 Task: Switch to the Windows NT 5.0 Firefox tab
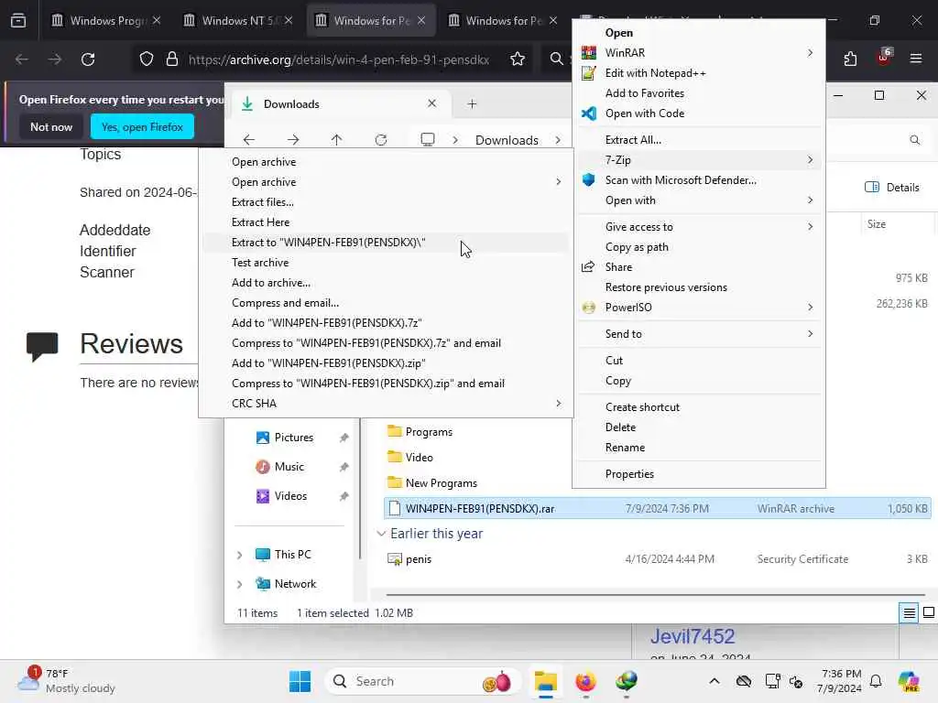[238, 20]
